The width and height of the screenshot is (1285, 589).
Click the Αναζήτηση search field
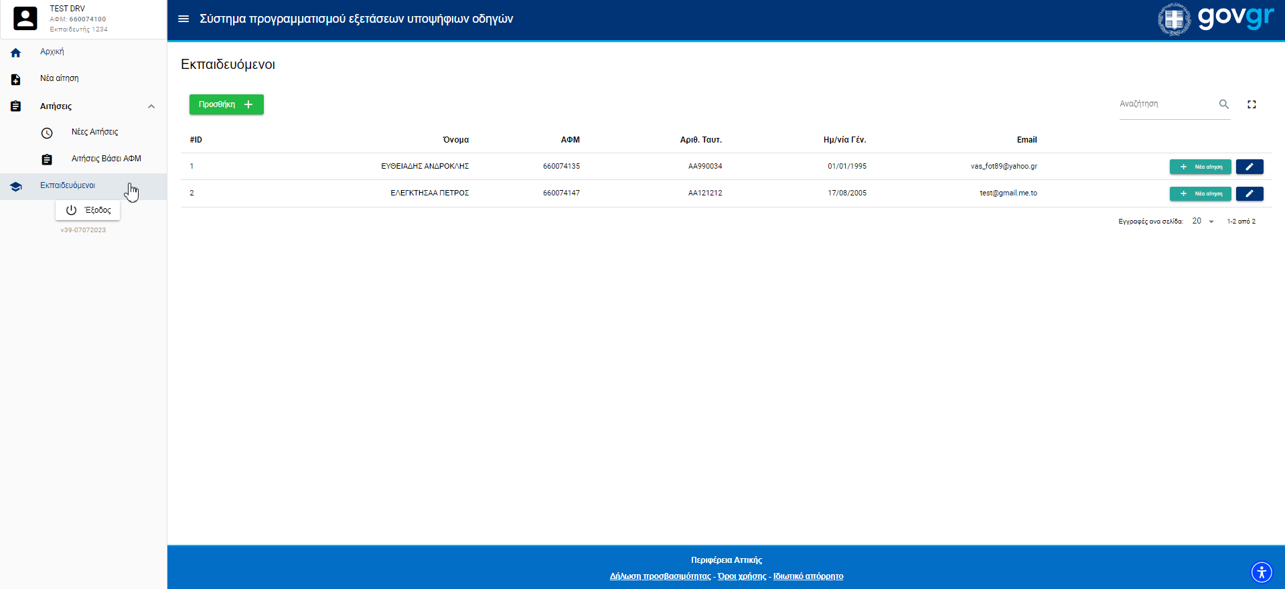1165,104
